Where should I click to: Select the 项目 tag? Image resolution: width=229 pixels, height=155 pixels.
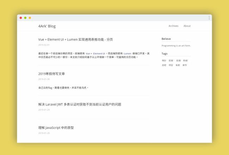click(171, 65)
